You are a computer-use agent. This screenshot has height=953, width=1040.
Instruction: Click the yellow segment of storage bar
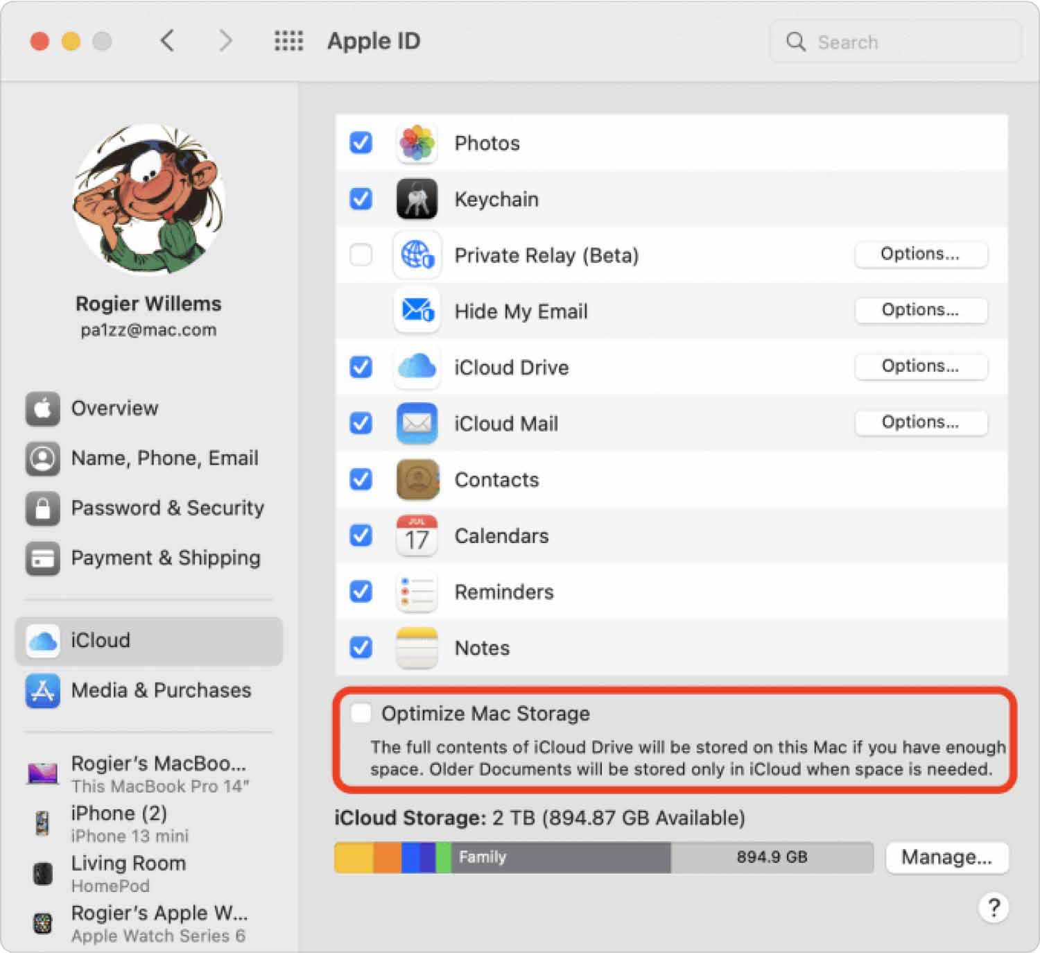(354, 858)
